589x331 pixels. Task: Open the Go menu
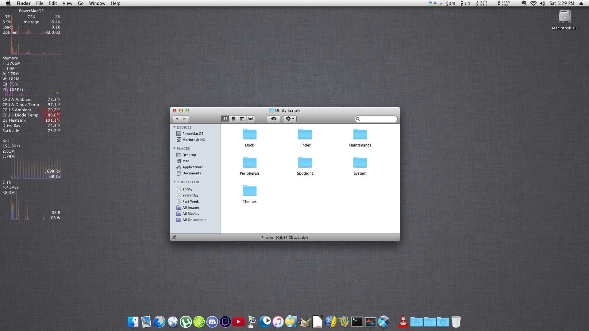pos(80,3)
